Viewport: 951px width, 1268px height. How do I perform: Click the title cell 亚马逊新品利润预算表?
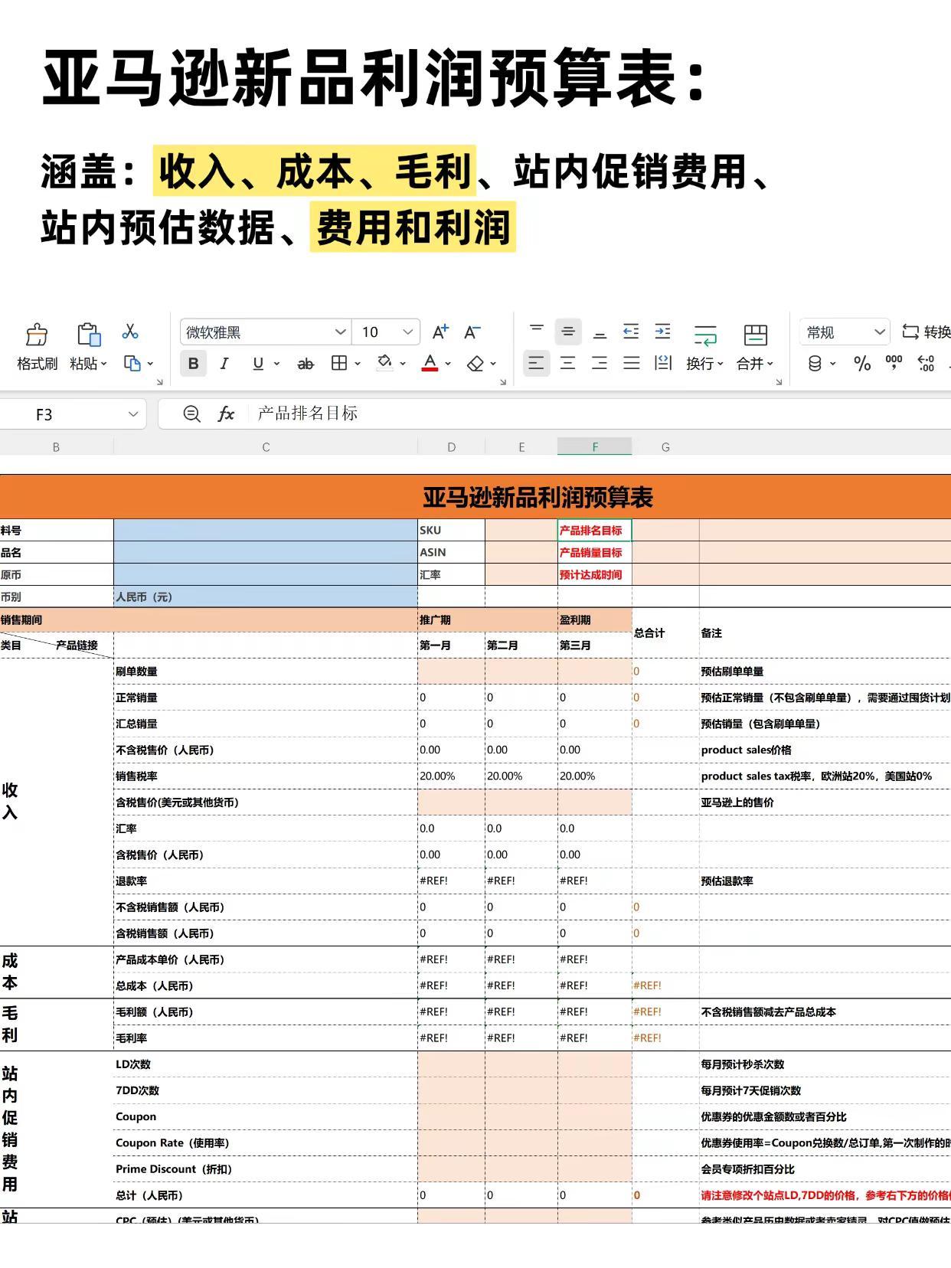tap(538, 497)
